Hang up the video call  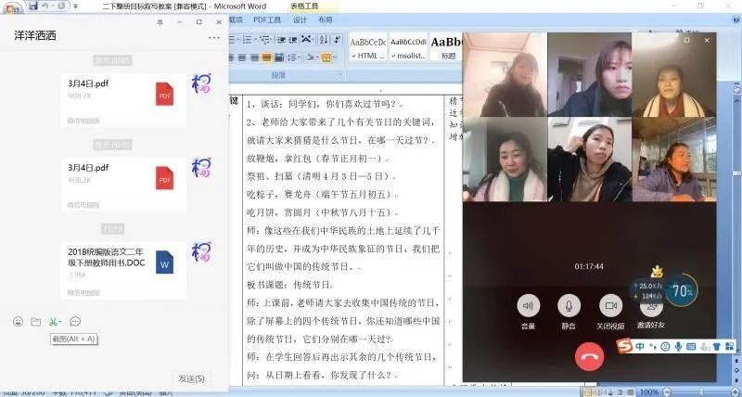pos(588,357)
